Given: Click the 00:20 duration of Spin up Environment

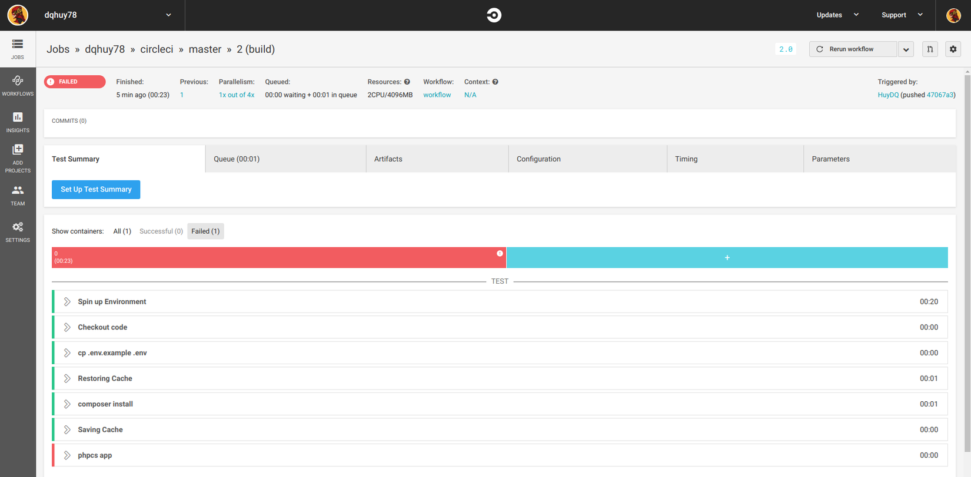Looking at the screenshot, I should (x=929, y=302).
